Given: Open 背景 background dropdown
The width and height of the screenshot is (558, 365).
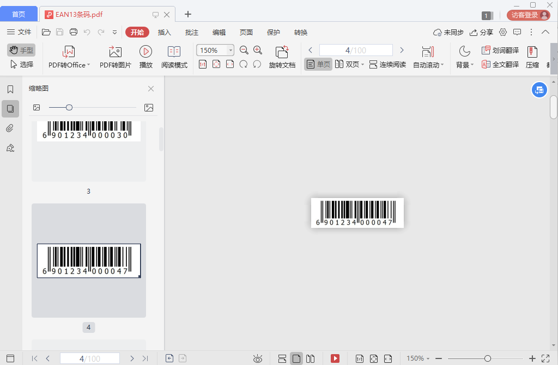Looking at the screenshot, I should click(464, 57).
